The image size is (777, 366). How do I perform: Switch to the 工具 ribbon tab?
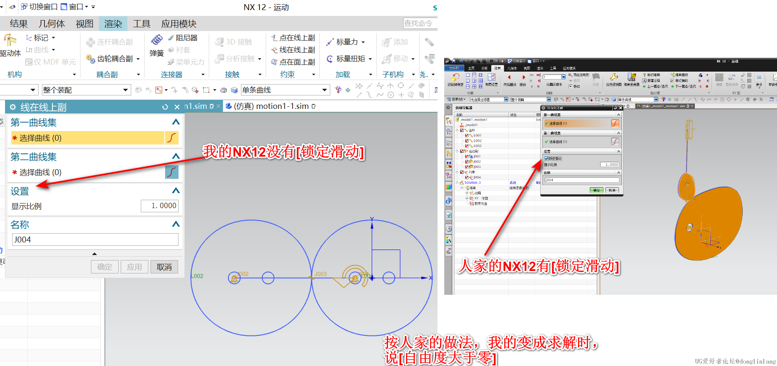[x=142, y=24]
